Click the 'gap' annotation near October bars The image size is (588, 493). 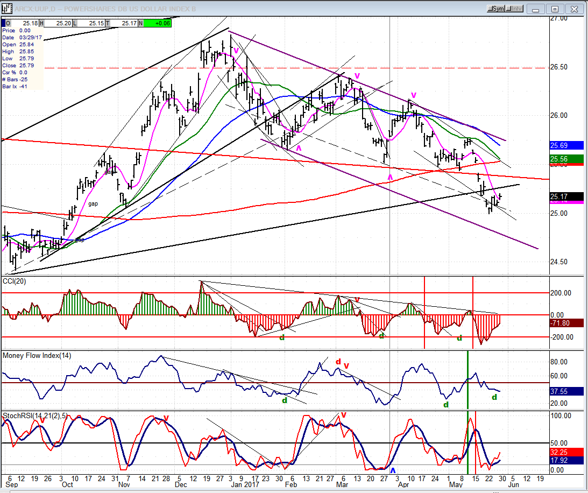coord(94,204)
